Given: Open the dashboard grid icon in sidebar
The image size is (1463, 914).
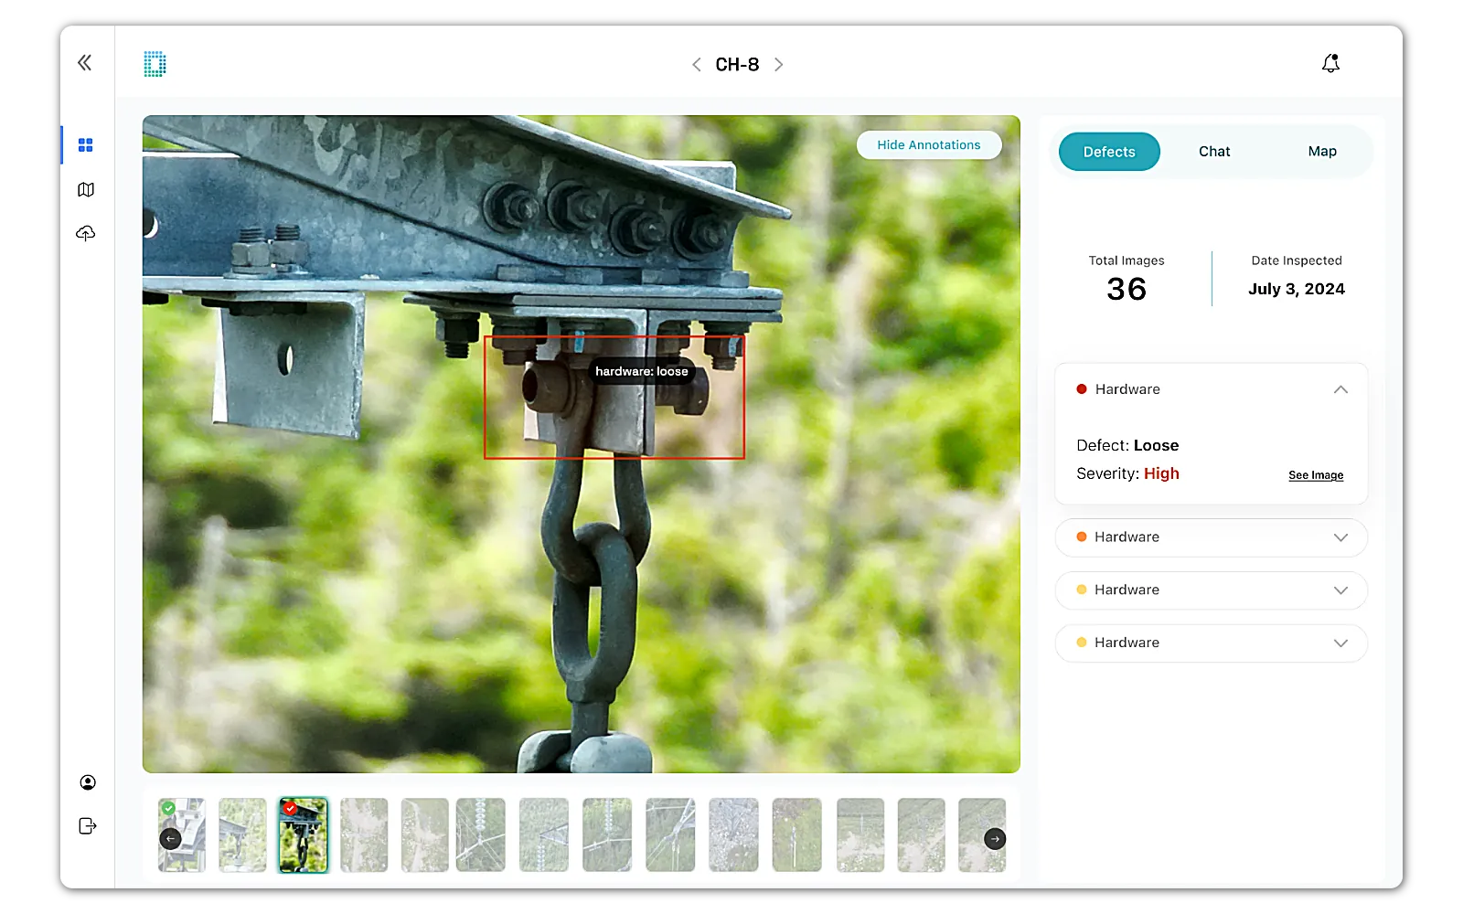Looking at the screenshot, I should tap(86, 145).
